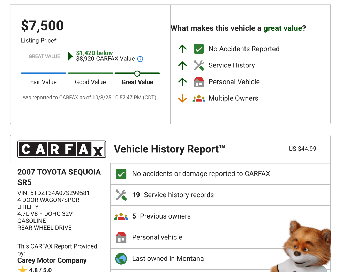
Task: Click the circle marker on value slider
Action: click(137, 73)
